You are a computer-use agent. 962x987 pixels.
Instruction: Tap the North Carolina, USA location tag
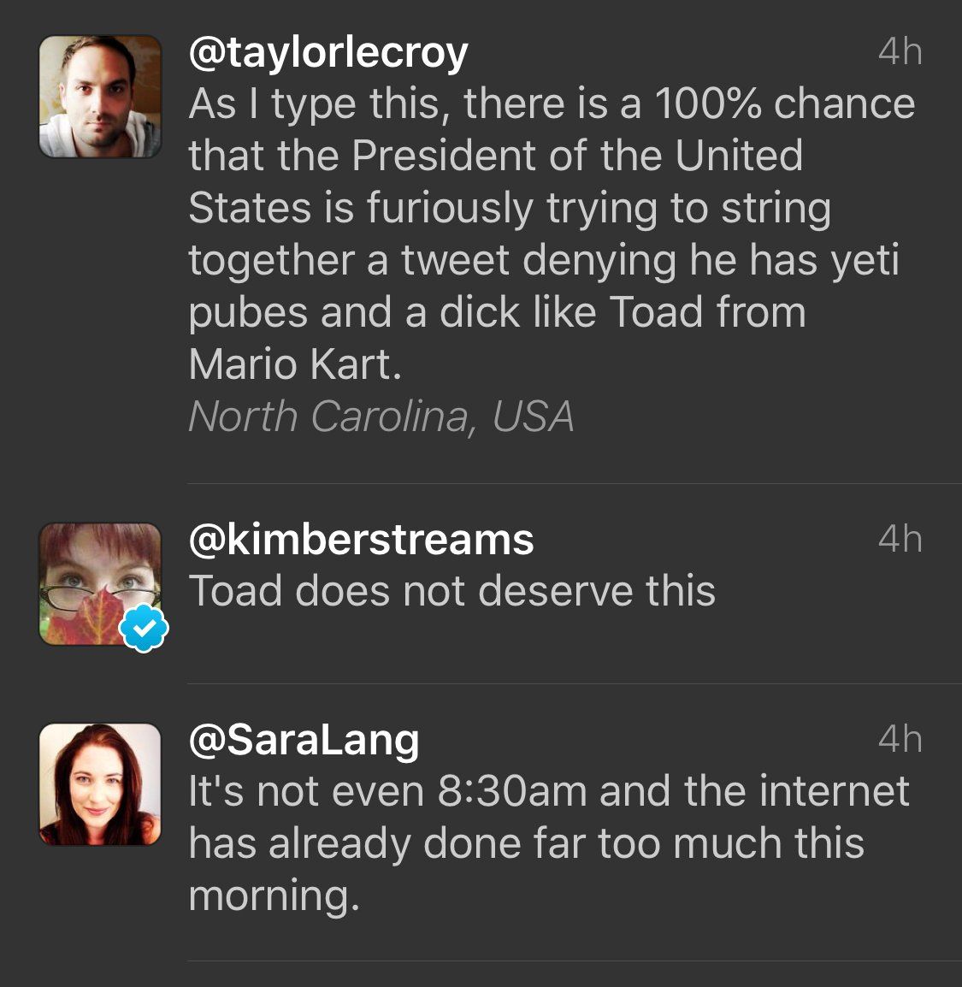pos(381,417)
